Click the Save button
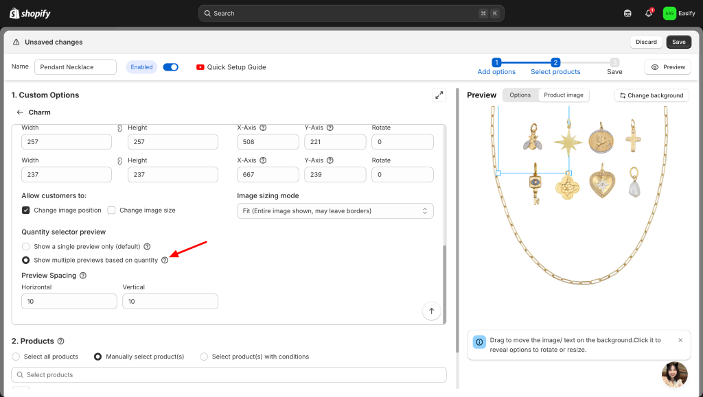Viewport: 703px width, 397px height. tap(678, 42)
